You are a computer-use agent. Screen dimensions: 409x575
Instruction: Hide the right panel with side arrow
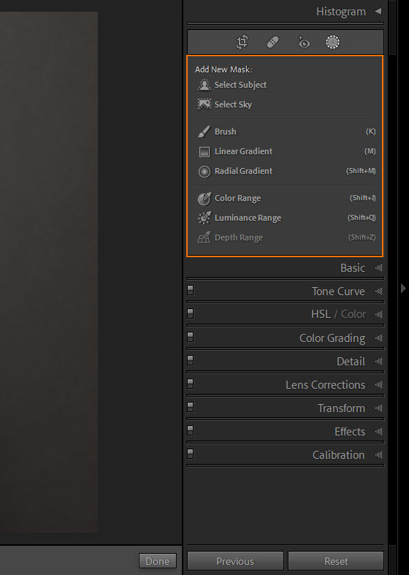(403, 289)
